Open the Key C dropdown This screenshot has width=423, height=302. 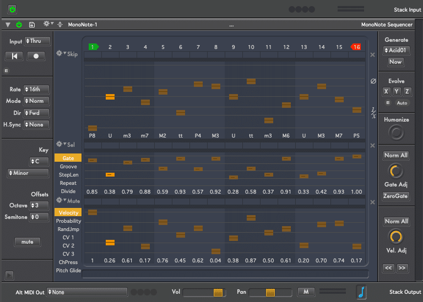tap(39, 161)
